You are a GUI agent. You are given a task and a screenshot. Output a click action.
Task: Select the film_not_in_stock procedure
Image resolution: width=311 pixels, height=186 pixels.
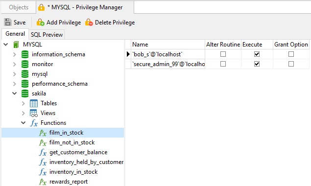click(x=72, y=142)
